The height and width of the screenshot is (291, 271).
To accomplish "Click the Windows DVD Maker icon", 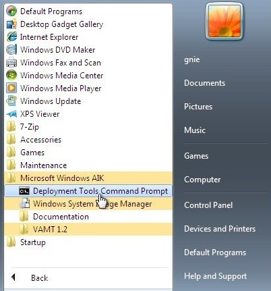I will [x=11, y=50].
